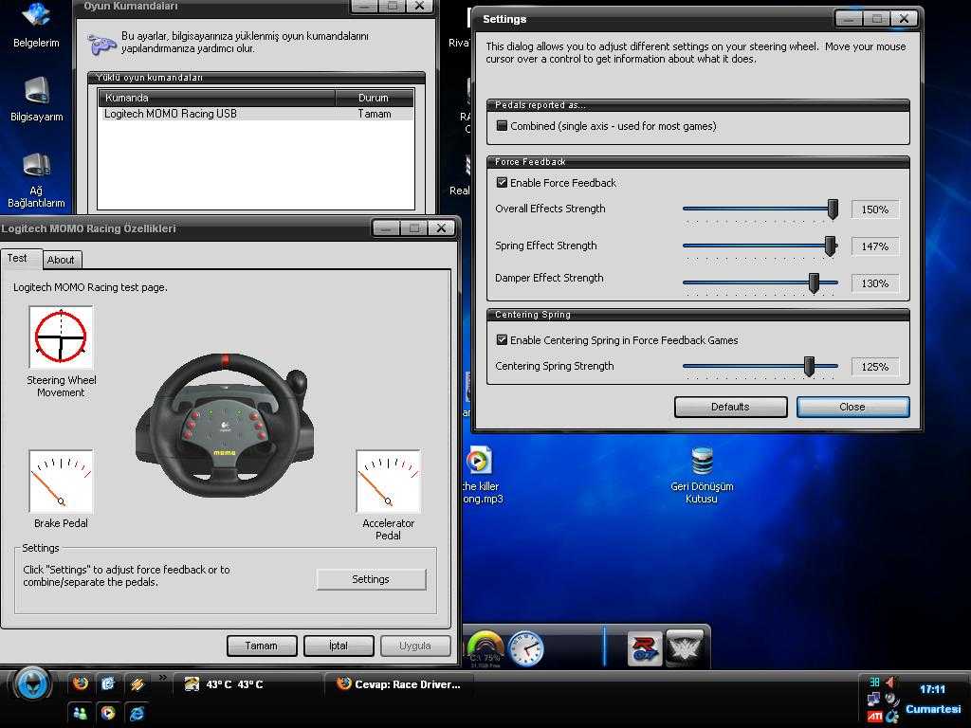Open the Ağ Bağlantılarım desktop icon
The width and height of the screenshot is (971, 728).
tap(37, 180)
